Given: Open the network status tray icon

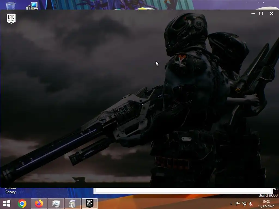Looking at the screenshot, I should click(244, 204).
